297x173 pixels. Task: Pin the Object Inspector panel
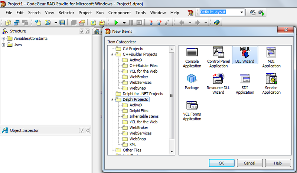coord(81,130)
